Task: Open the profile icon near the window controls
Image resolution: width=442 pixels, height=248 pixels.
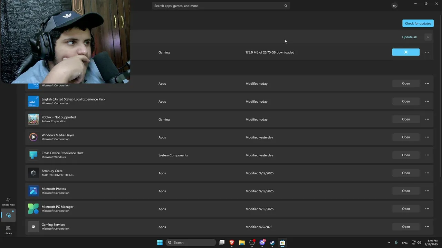Action: tap(394, 6)
